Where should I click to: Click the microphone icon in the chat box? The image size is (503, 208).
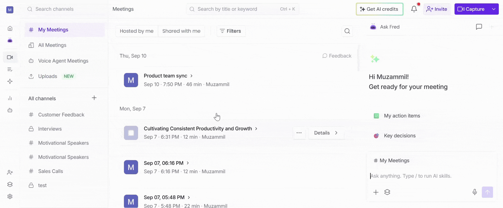(475, 192)
